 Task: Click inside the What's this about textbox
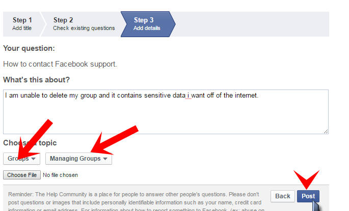(x=166, y=112)
